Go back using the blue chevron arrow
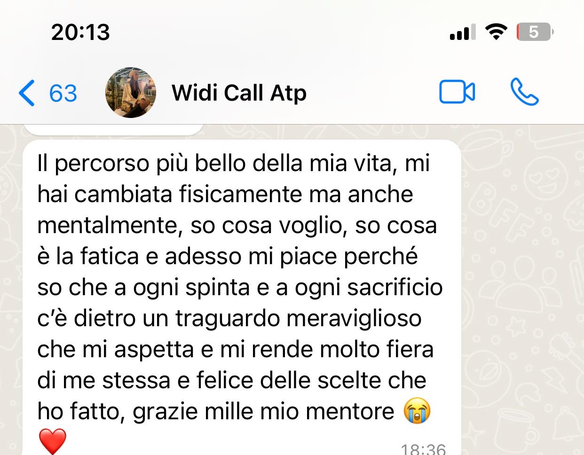 pyautogui.click(x=26, y=93)
